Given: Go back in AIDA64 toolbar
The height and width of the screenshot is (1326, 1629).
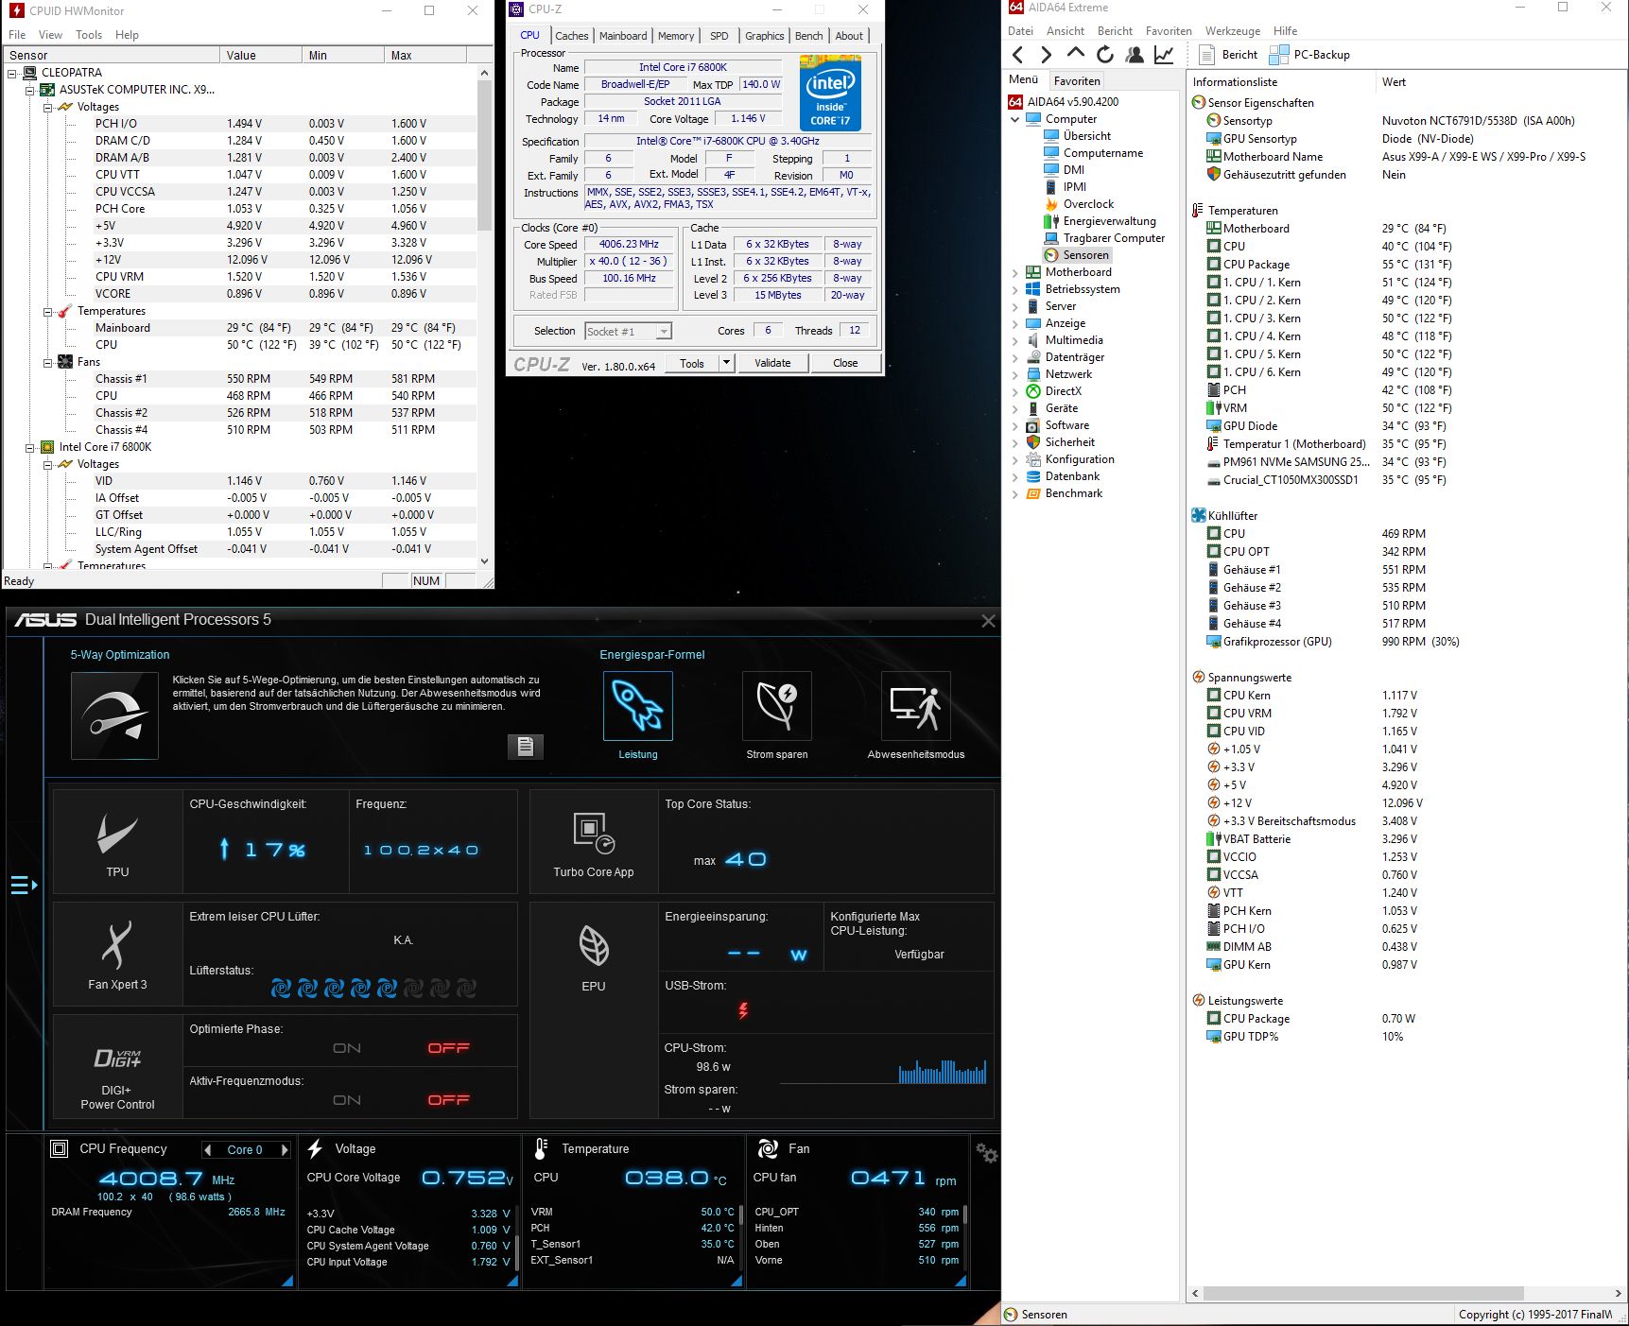Looking at the screenshot, I should [1018, 55].
